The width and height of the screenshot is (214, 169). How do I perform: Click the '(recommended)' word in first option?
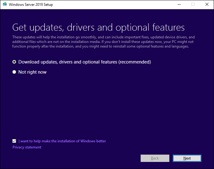pos(135,62)
